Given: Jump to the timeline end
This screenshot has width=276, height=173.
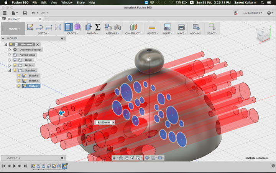Looking at the screenshot, I should (x=25, y=166).
